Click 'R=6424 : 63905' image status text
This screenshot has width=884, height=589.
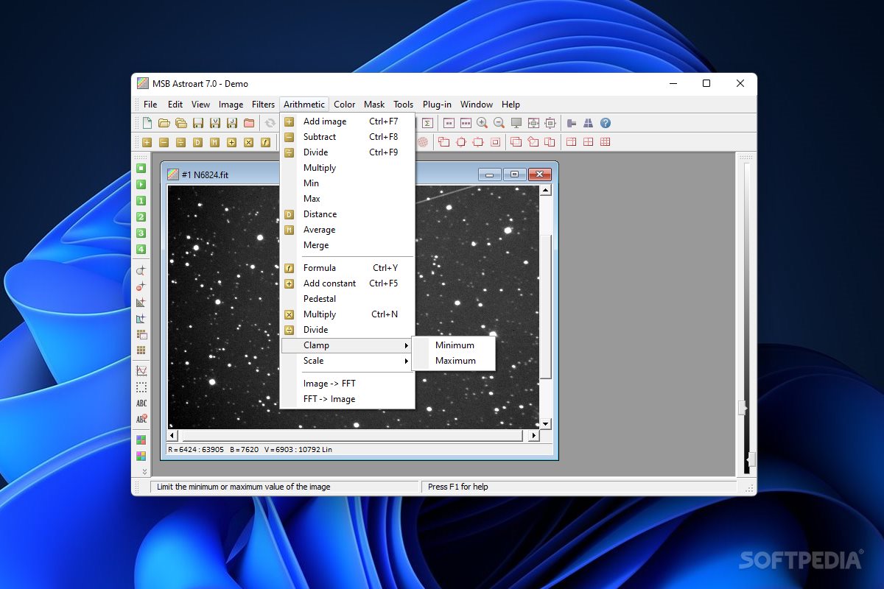[196, 449]
